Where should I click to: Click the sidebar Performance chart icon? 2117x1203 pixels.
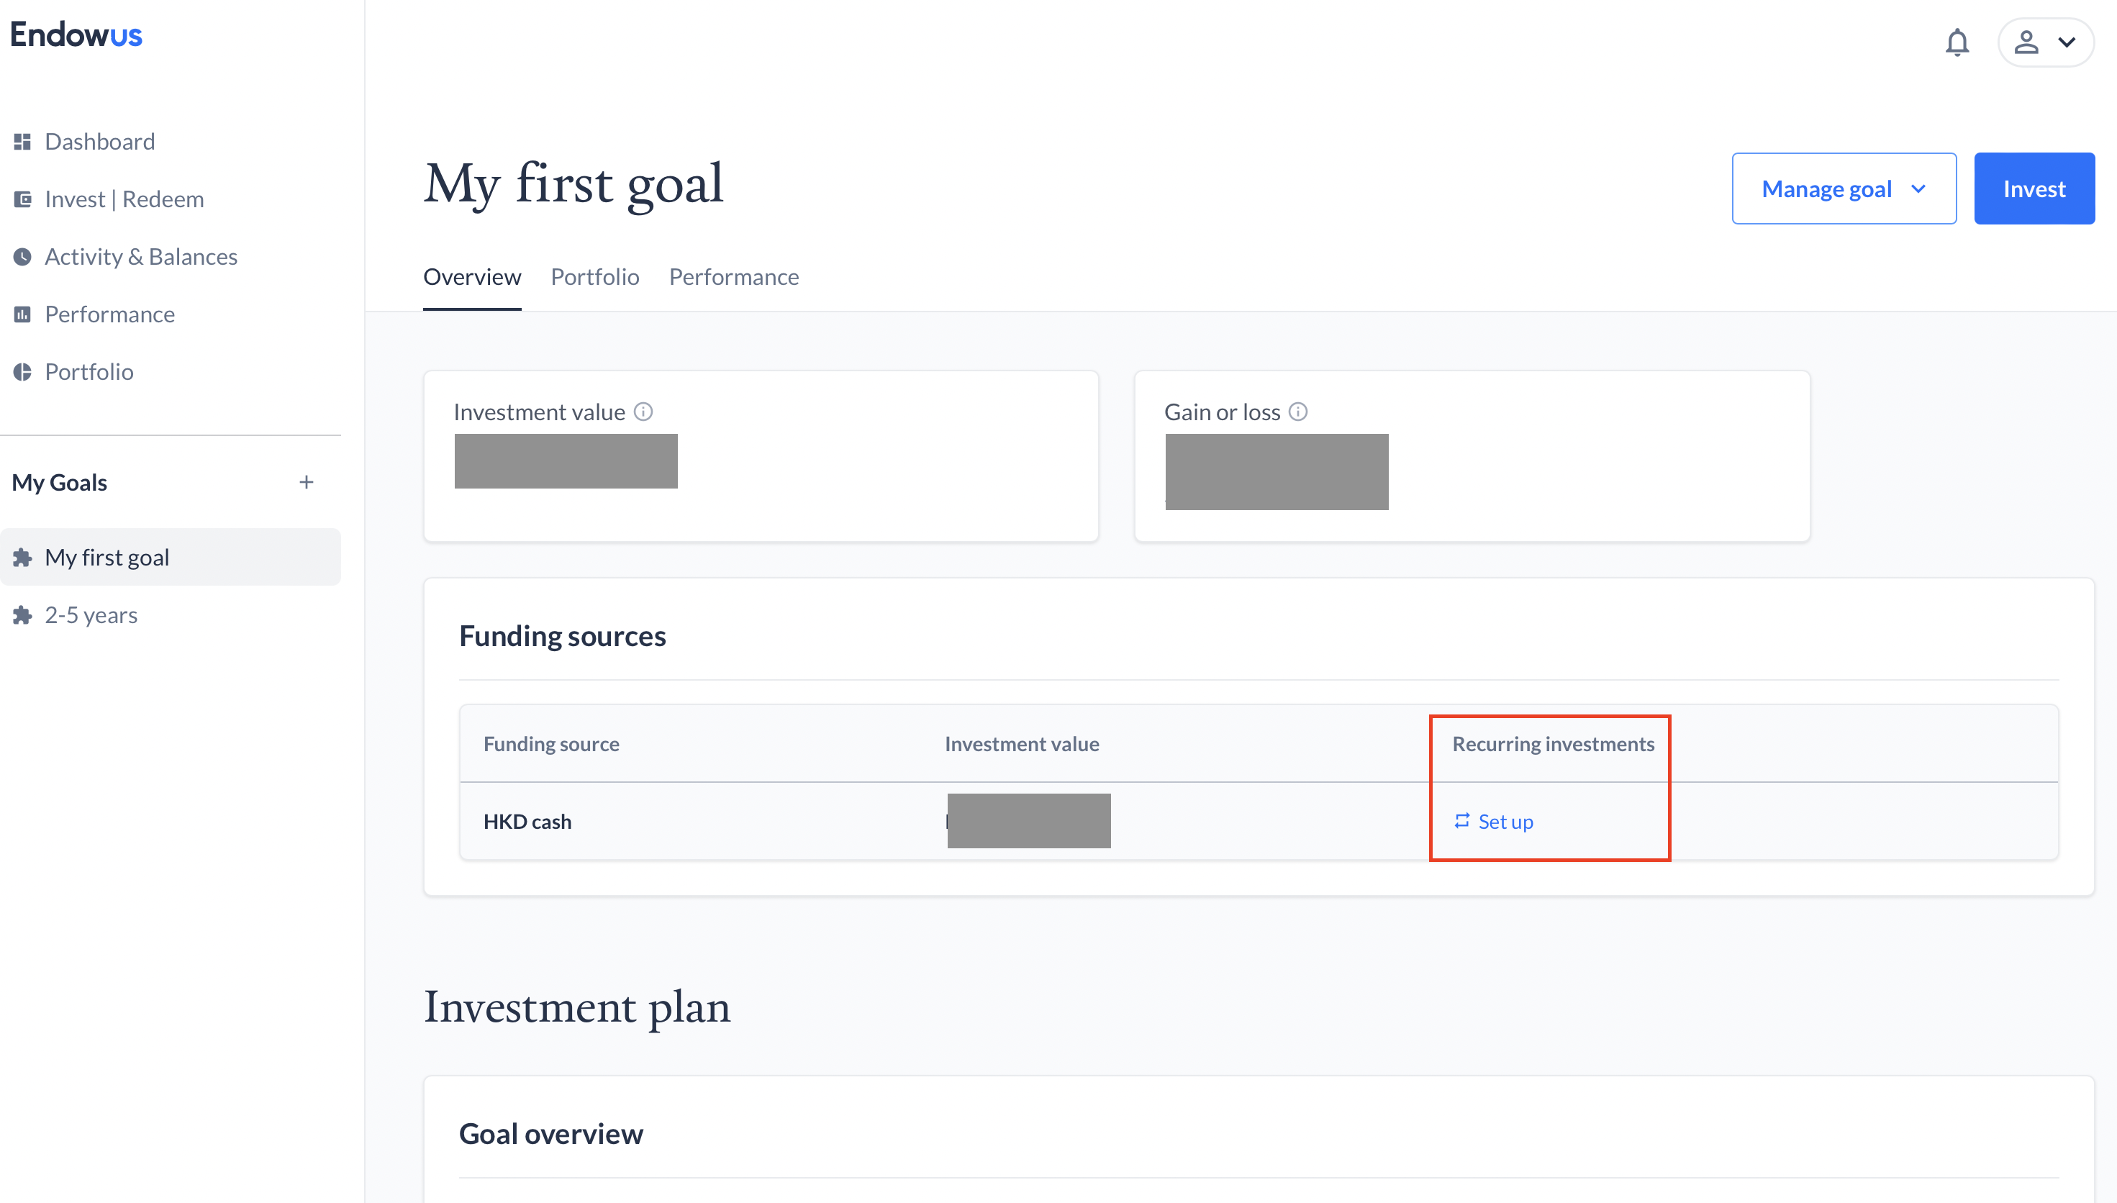pos(22,314)
